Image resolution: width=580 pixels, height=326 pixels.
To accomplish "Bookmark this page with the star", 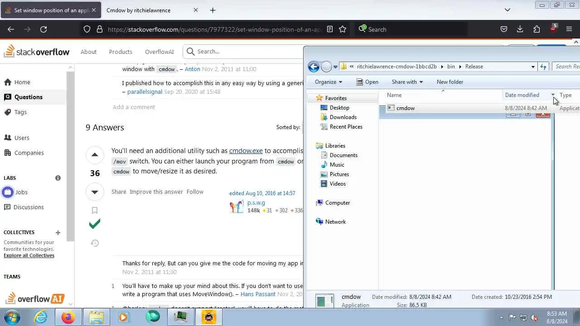I will (x=343, y=29).
